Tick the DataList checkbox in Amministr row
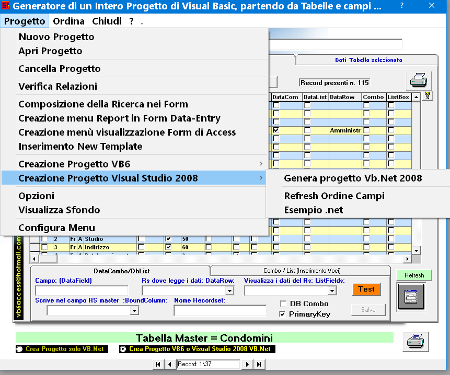450x375 pixels. [307, 130]
